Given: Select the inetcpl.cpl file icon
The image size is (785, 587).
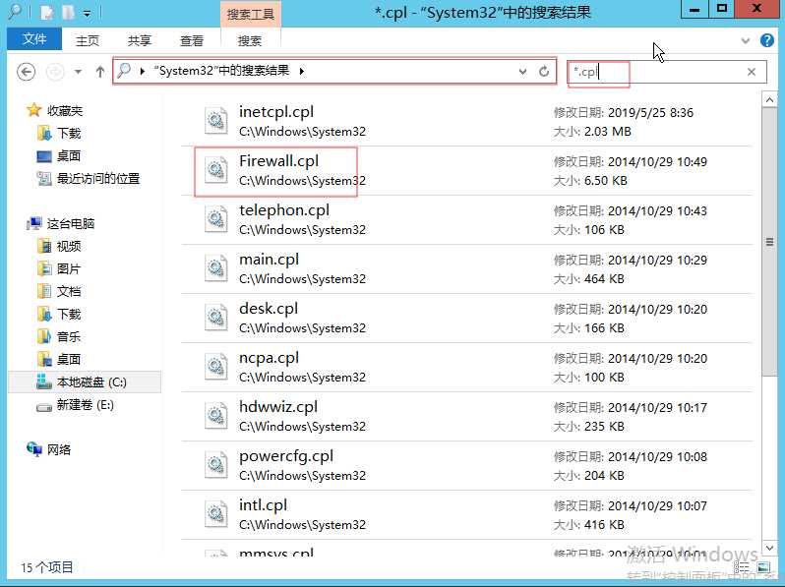Looking at the screenshot, I should (x=215, y=121).
